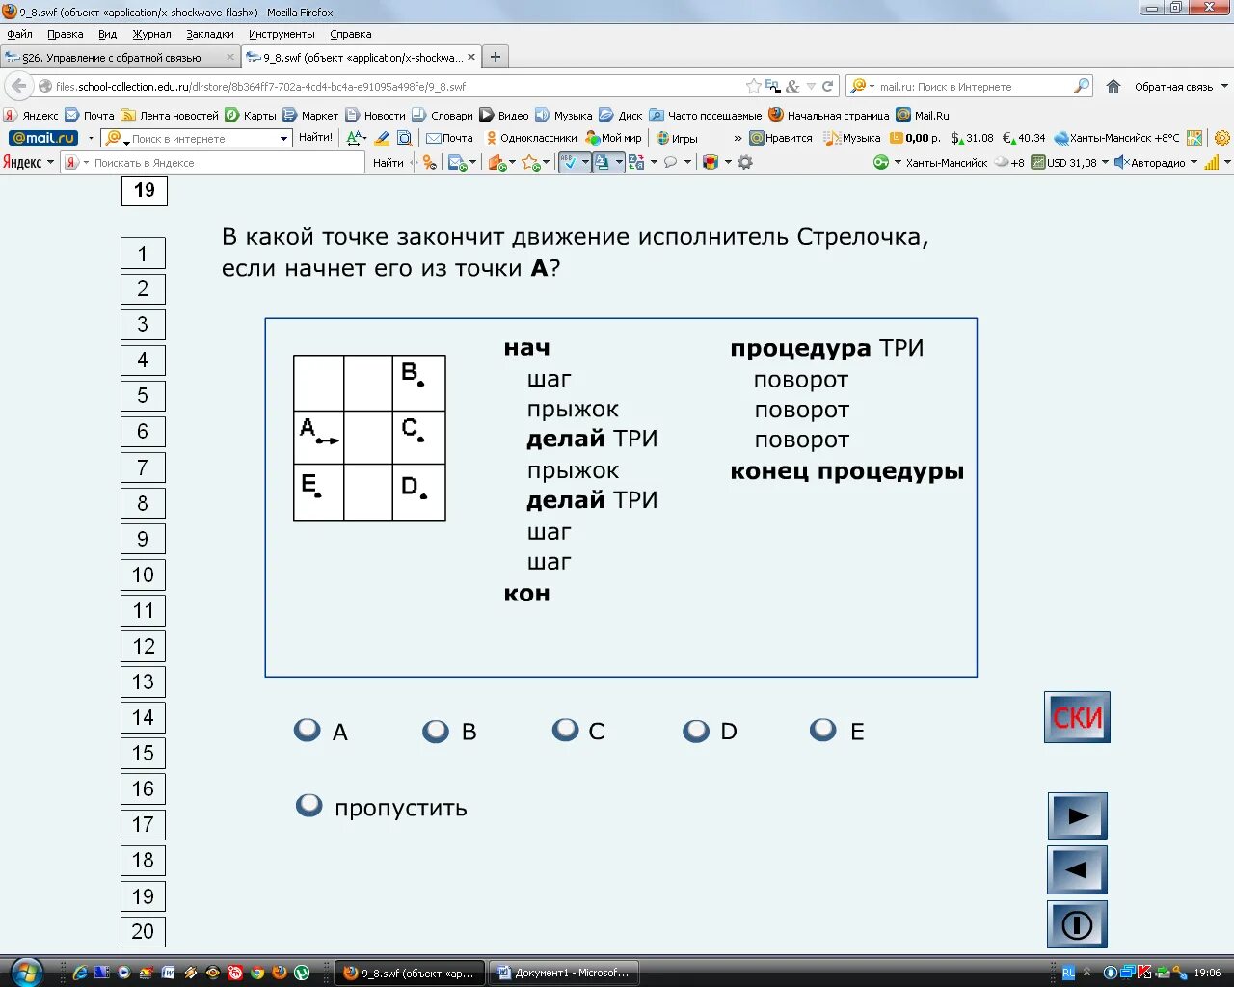
Task: Select answer radio button A
Action: click(308, 730)
